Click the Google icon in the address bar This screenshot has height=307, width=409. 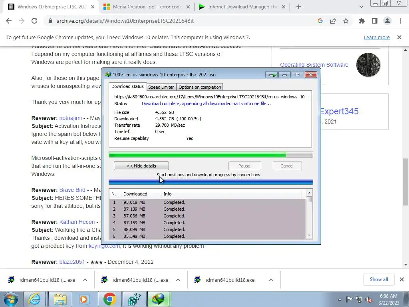(x=320, y=21)
